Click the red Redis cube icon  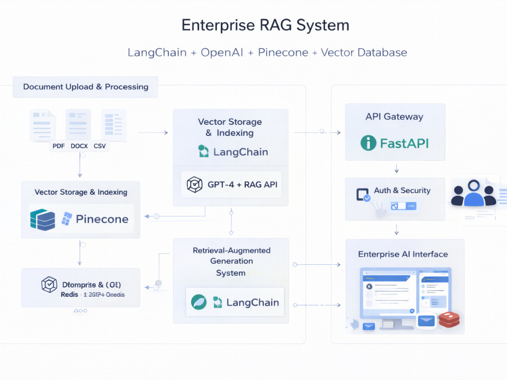coord(449,320)
